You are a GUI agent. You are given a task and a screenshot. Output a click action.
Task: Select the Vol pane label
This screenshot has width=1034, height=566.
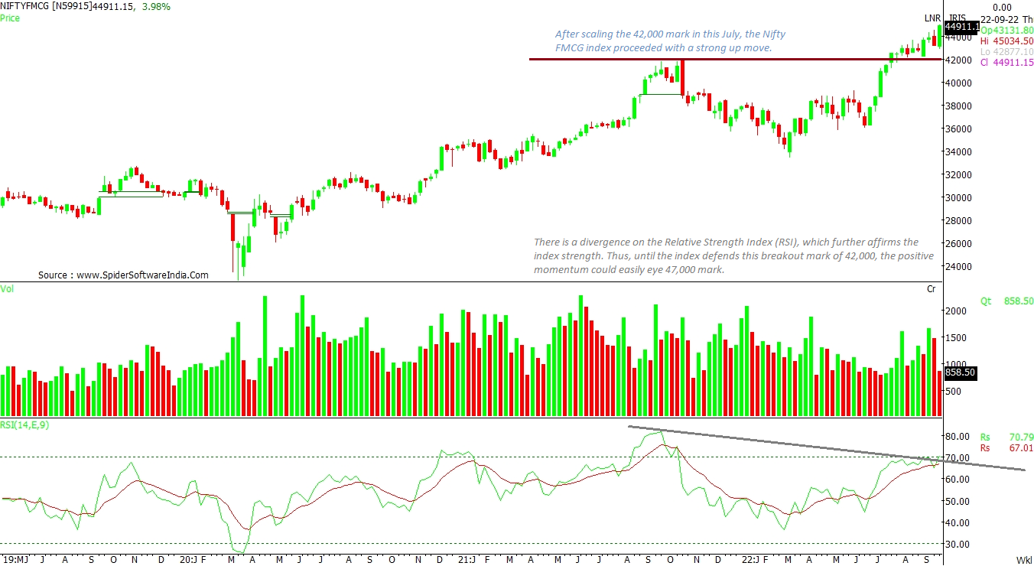point(7,288)
